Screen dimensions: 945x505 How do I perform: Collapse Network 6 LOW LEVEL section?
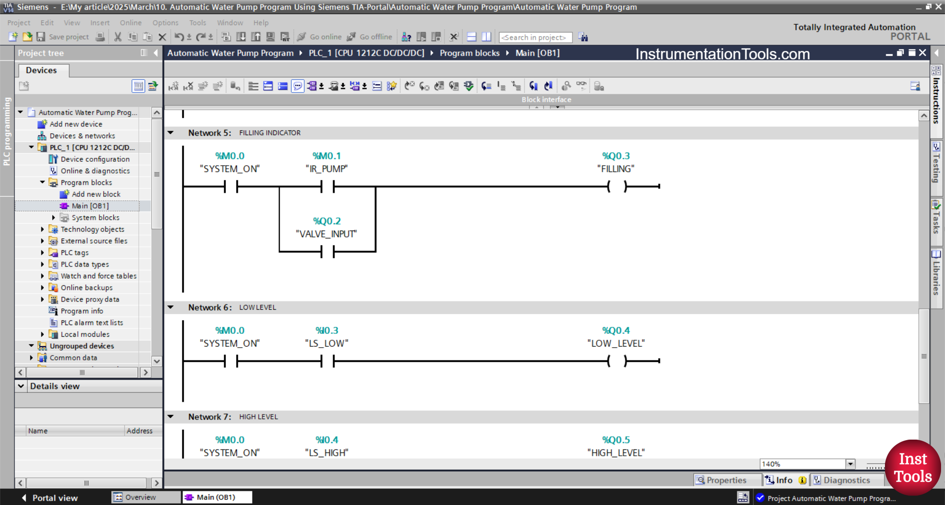click(170, 307)
